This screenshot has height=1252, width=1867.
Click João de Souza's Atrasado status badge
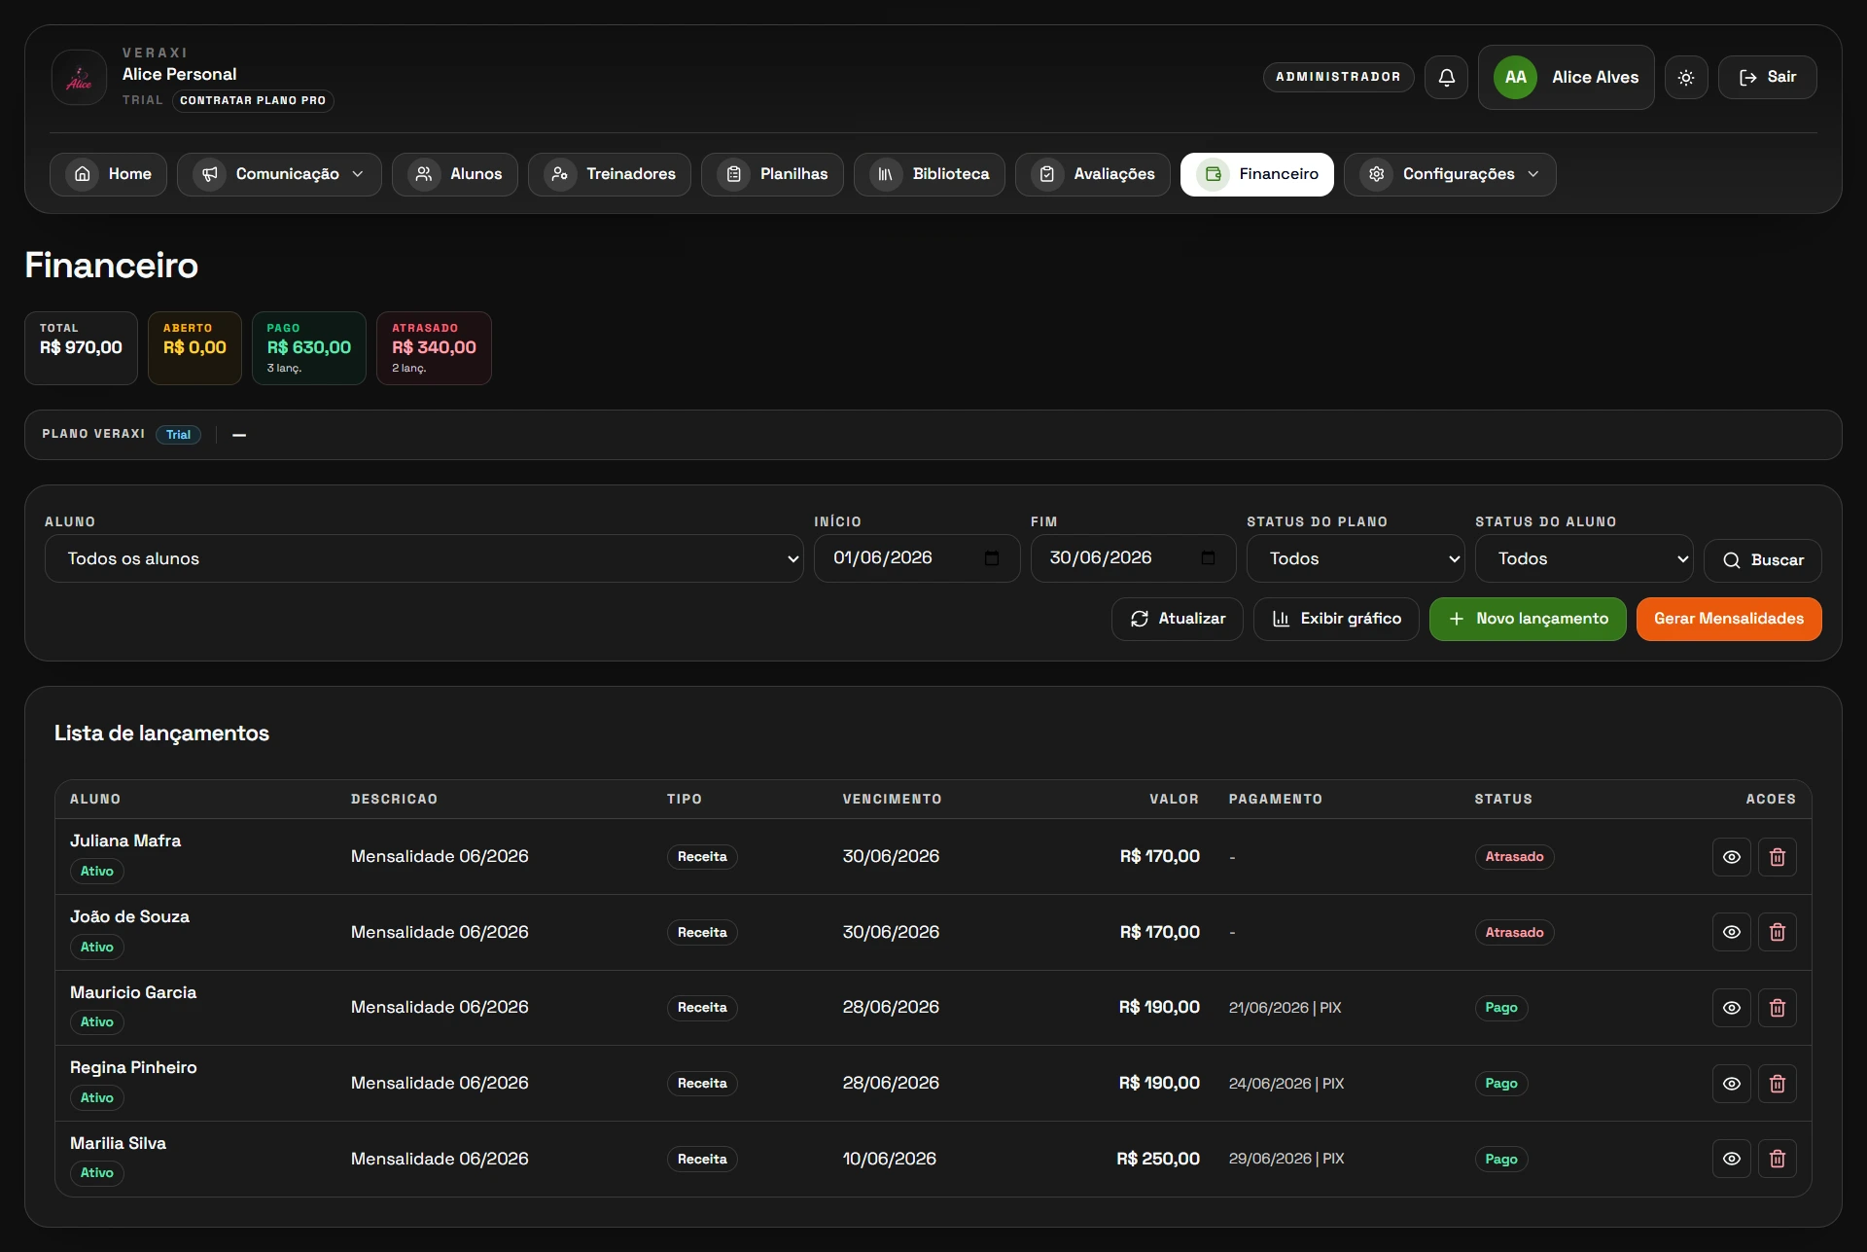pyautogui.click(x=1514, y=932)
